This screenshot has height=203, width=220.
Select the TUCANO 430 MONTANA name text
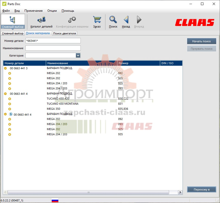[63, 104]
